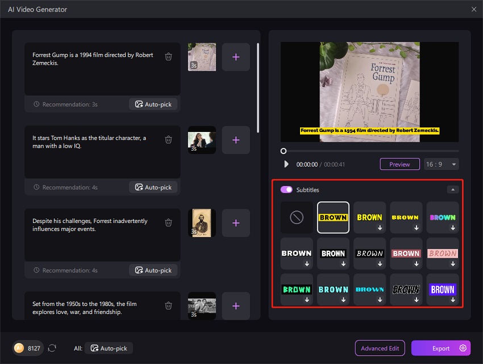Viewport: 483px width, 364px height.
Task: Click the All Auto-pick button
Action: [109, 348]
